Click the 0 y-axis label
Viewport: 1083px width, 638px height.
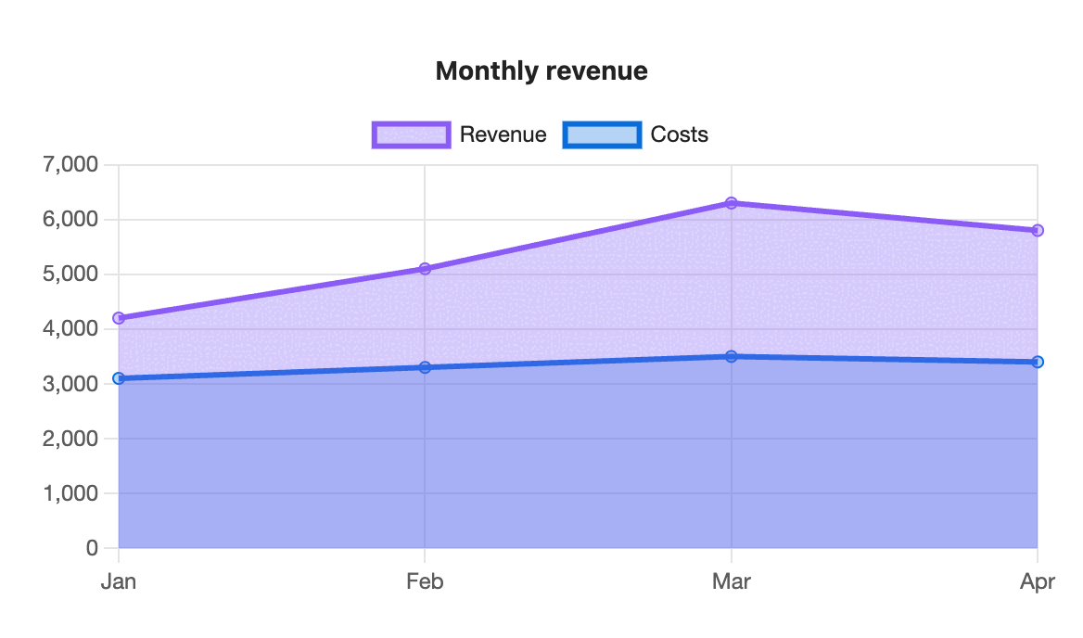tap(92, 548)
